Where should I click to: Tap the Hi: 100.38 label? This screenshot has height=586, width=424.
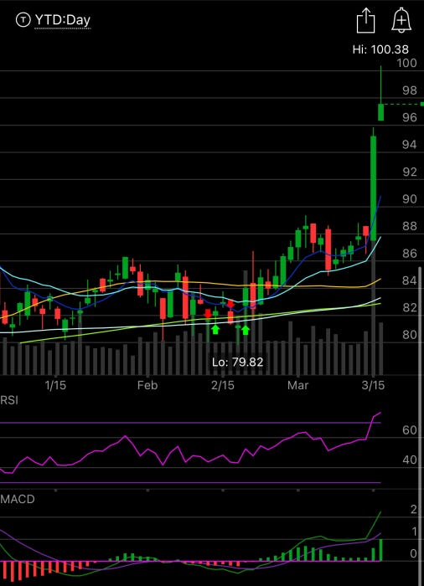pos(380,49)
